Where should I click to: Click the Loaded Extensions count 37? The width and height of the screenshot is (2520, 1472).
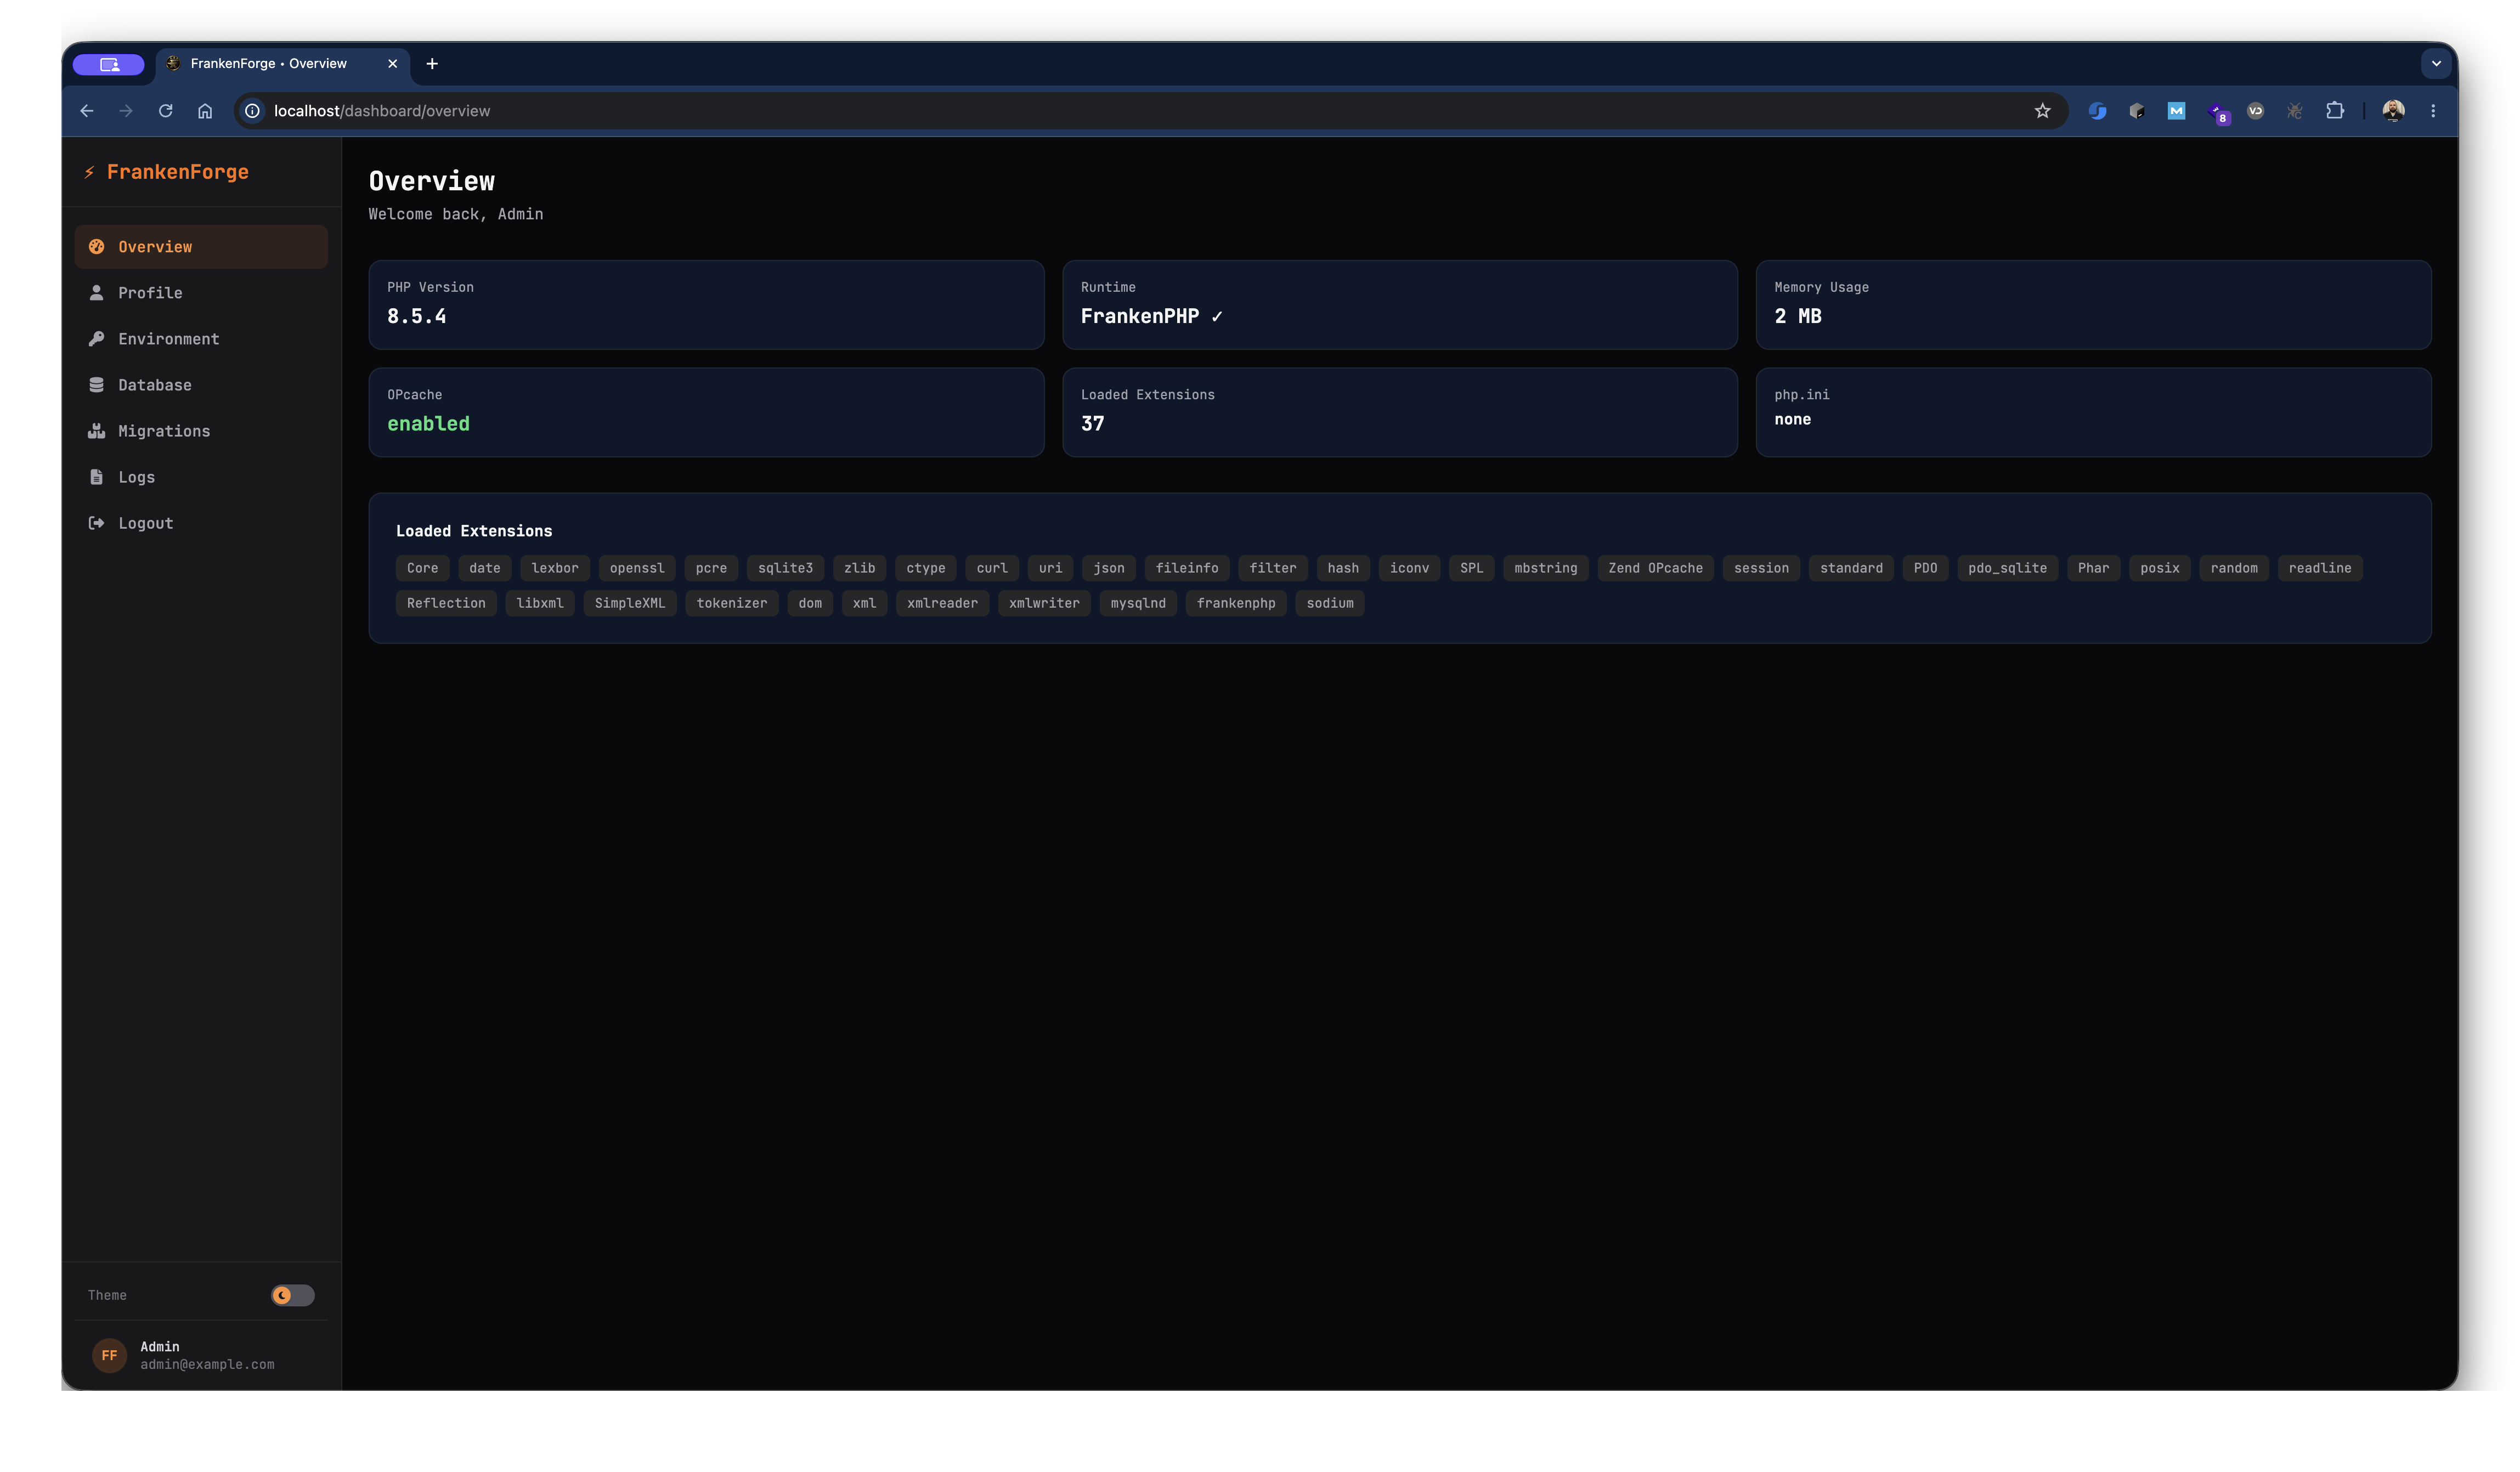coord(1093,424)
